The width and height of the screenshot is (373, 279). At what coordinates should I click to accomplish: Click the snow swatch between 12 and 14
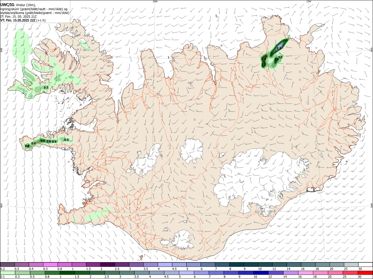coord(279,264)
